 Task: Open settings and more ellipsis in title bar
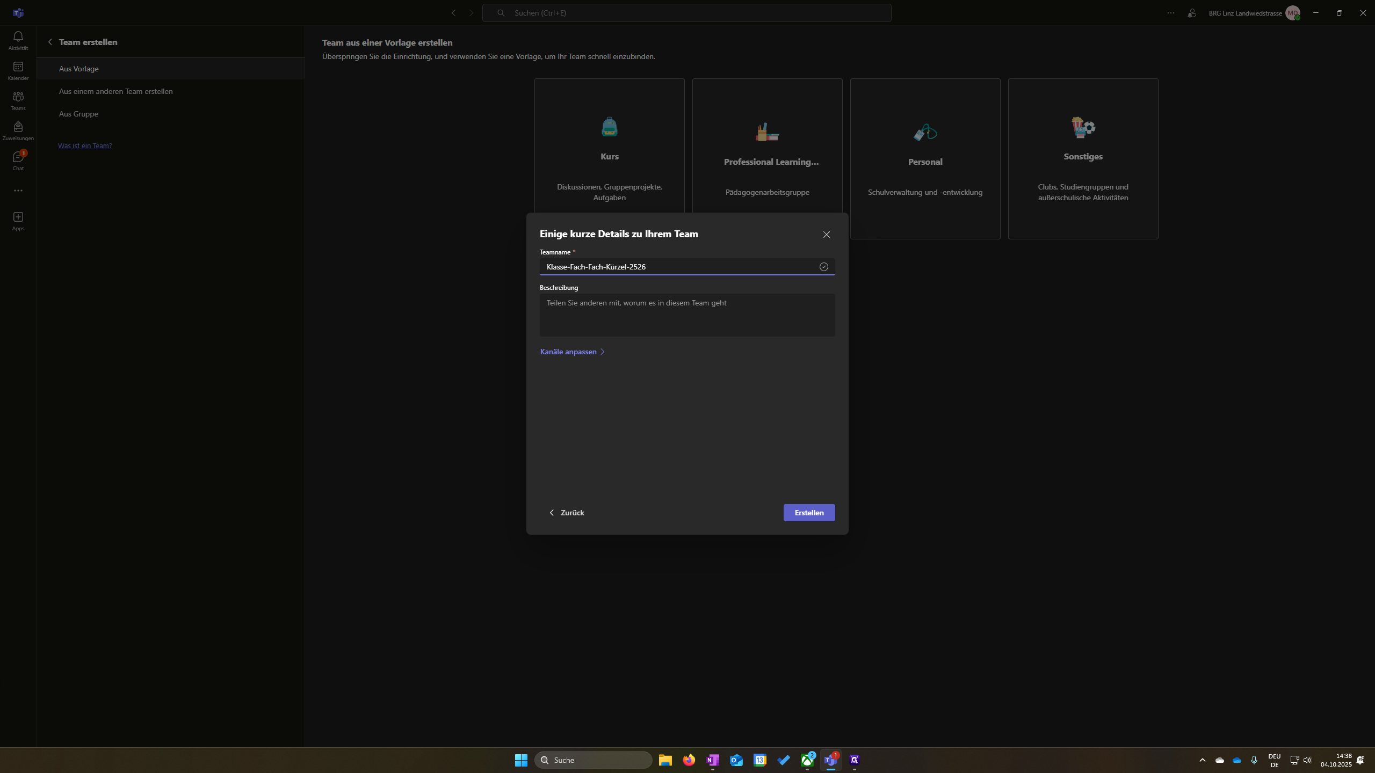coord(1170,13)
